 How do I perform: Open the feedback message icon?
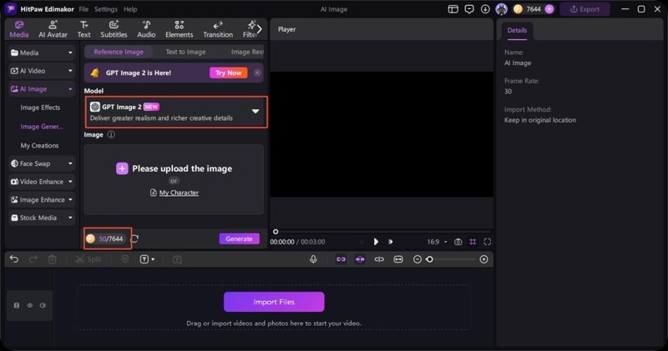(469, 9)
